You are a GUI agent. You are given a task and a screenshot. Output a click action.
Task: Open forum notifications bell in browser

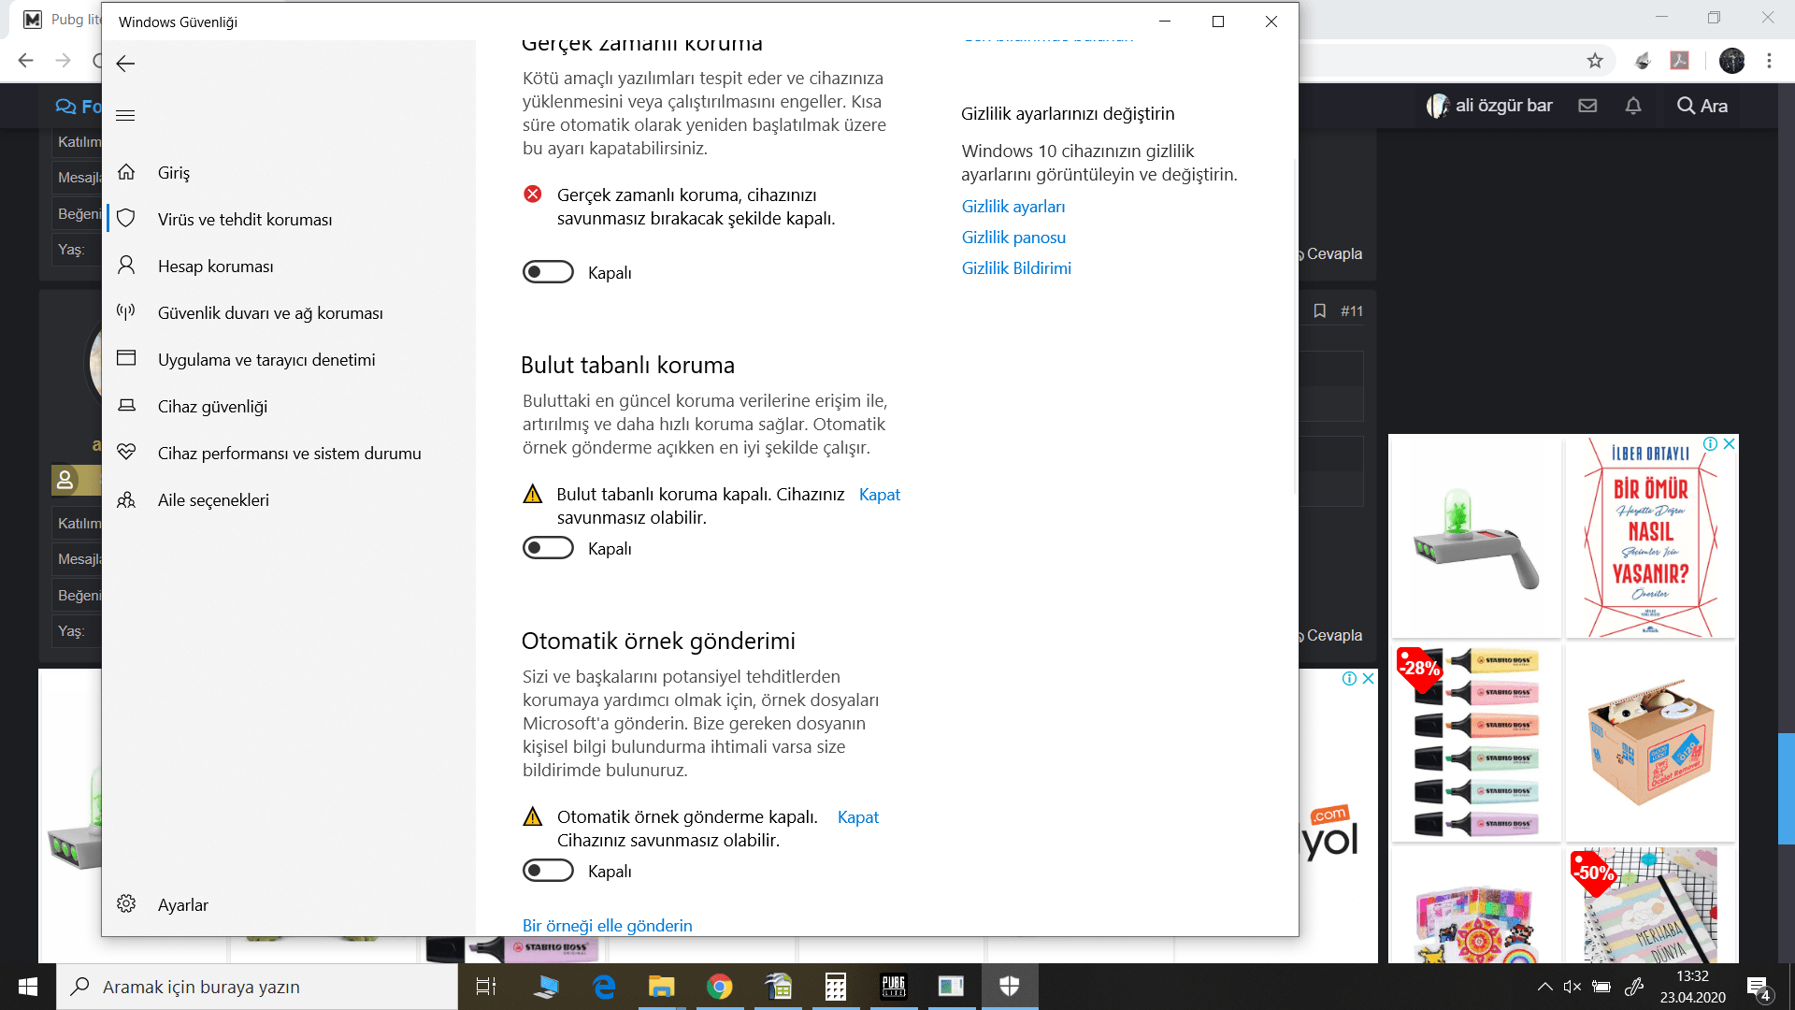coord(1633,106)
